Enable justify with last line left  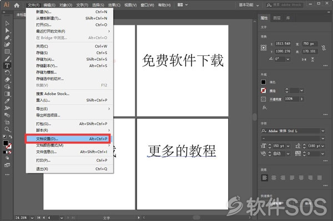292,178
